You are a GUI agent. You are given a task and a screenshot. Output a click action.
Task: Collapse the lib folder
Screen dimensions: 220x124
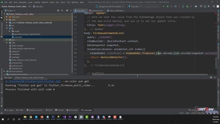coord(7,28)
